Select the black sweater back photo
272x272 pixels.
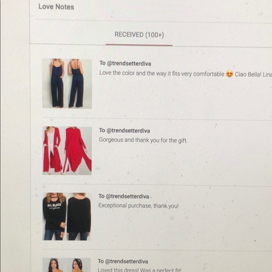click(79, 217)
